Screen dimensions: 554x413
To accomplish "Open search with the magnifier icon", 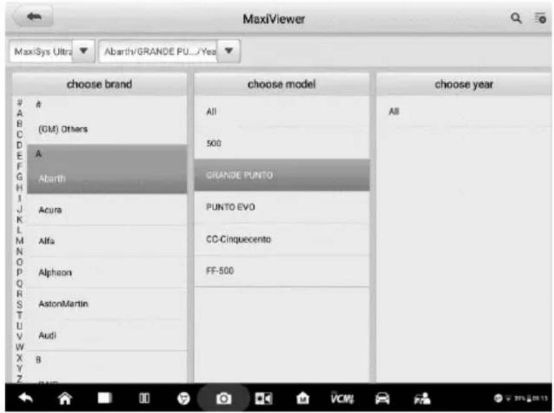I will [x=516, y=18].
